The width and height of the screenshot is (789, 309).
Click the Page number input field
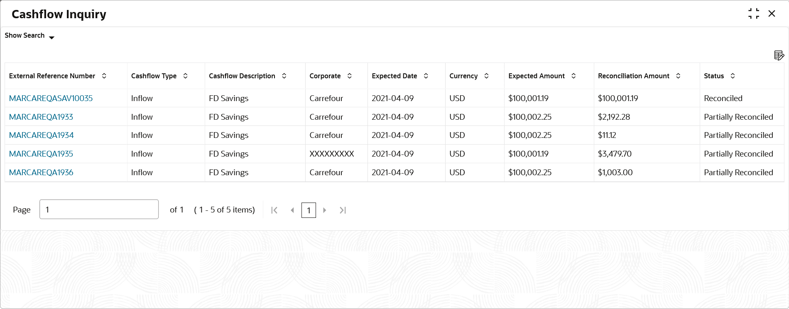pyautogui.click(x=99, y=209)
